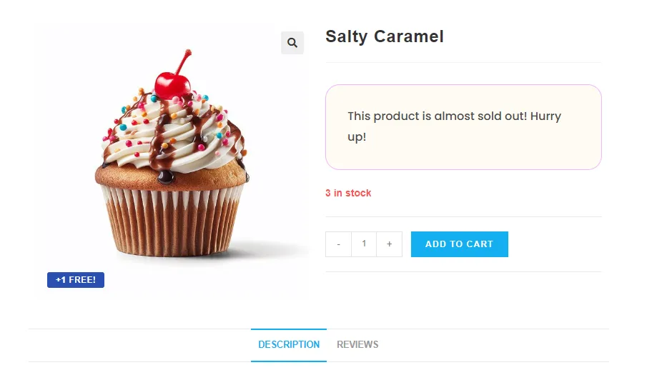Click the quantity input field

(x=364, y=244)
